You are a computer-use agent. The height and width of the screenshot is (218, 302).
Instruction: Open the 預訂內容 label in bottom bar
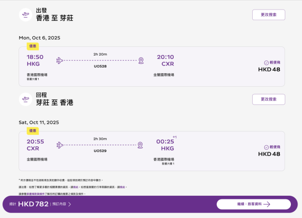point(59,204)
